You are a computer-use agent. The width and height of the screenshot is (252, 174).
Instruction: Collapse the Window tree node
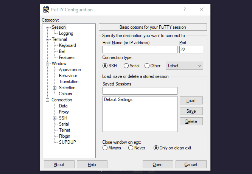[x=47, y=64]
